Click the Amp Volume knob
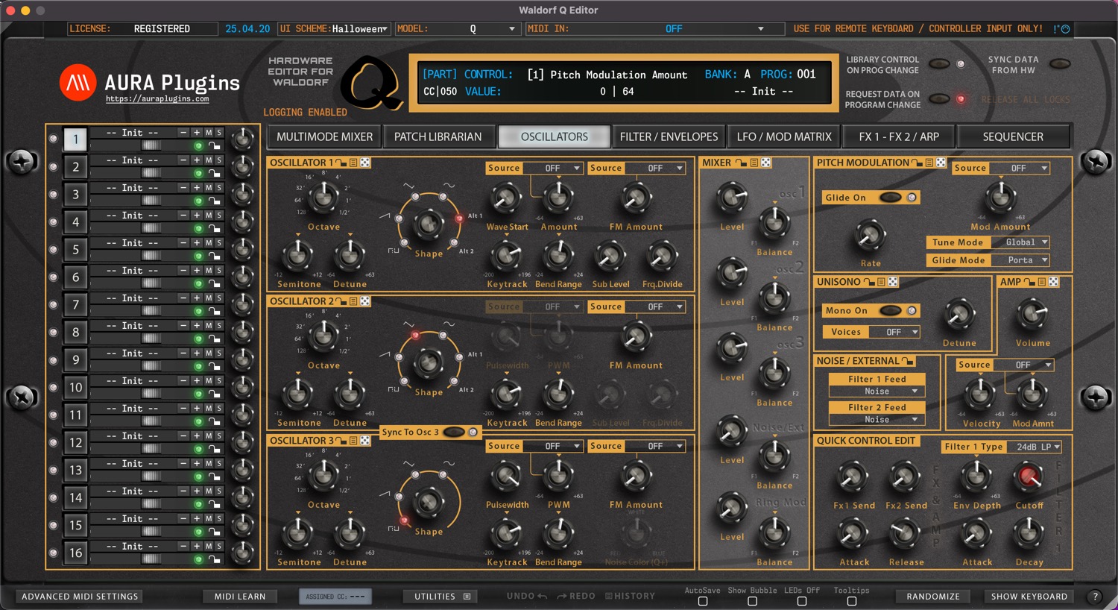Image resolution: width=1118 pixels, height=610 pixels. click(x=1032, y=314)
